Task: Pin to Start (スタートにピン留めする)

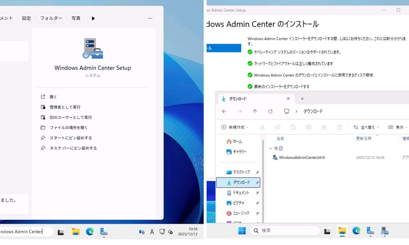Action: 66,138
